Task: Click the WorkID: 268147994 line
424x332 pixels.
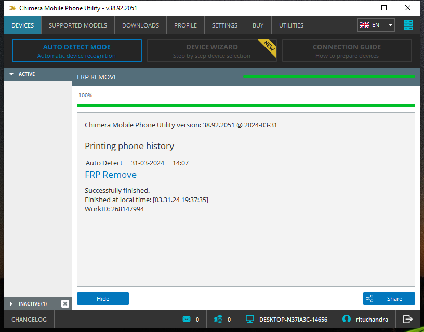Action: pyautogui.click(x=114, y=209)
